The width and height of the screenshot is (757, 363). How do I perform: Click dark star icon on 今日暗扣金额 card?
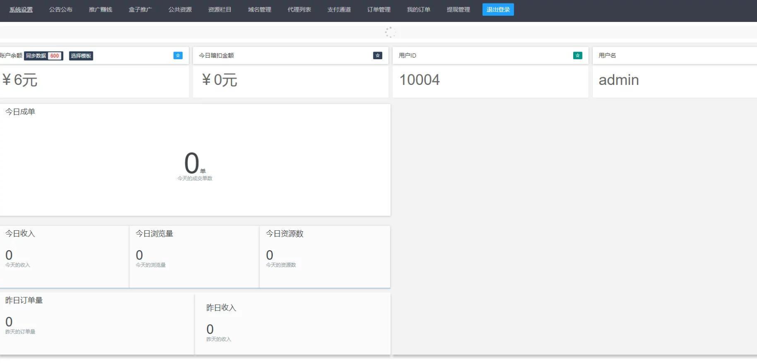click(x=378, y=55)
